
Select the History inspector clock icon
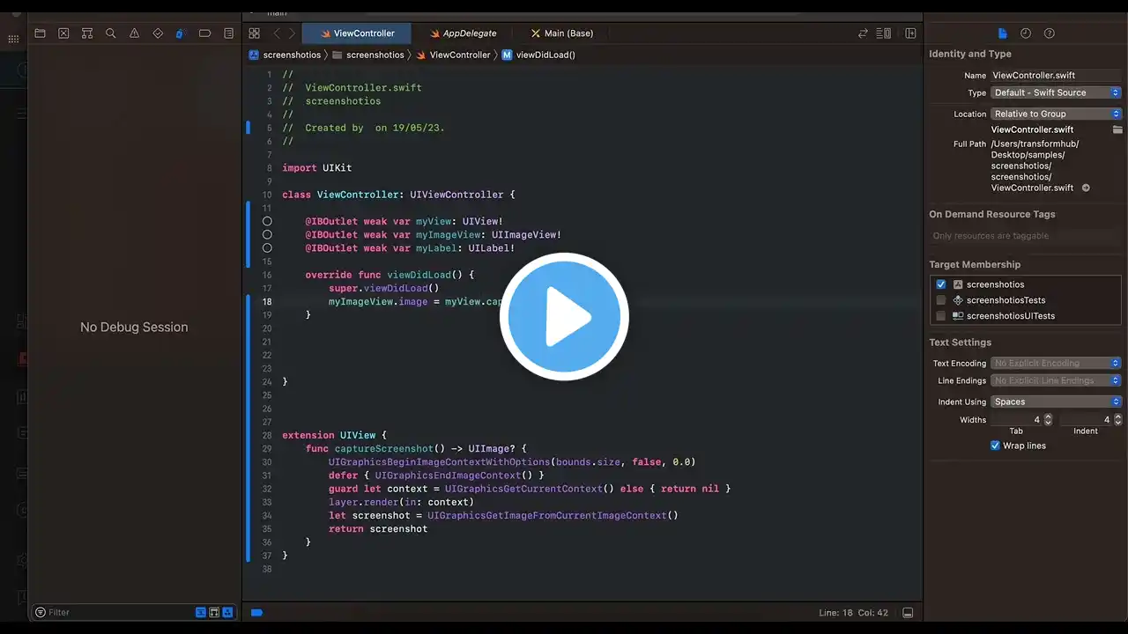pos(1026,33)
